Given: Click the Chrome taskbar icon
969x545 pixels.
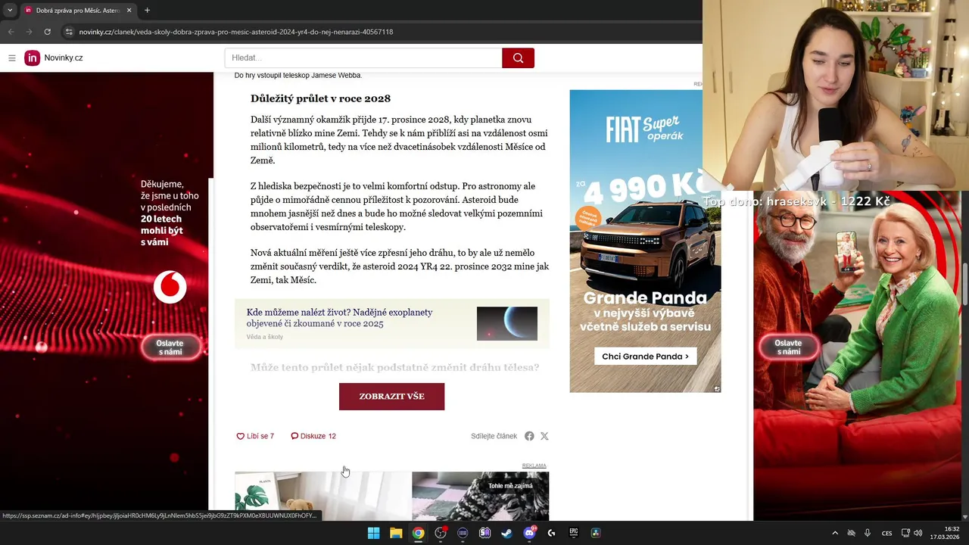Looking at the screenshot, I should pos(418,533).
